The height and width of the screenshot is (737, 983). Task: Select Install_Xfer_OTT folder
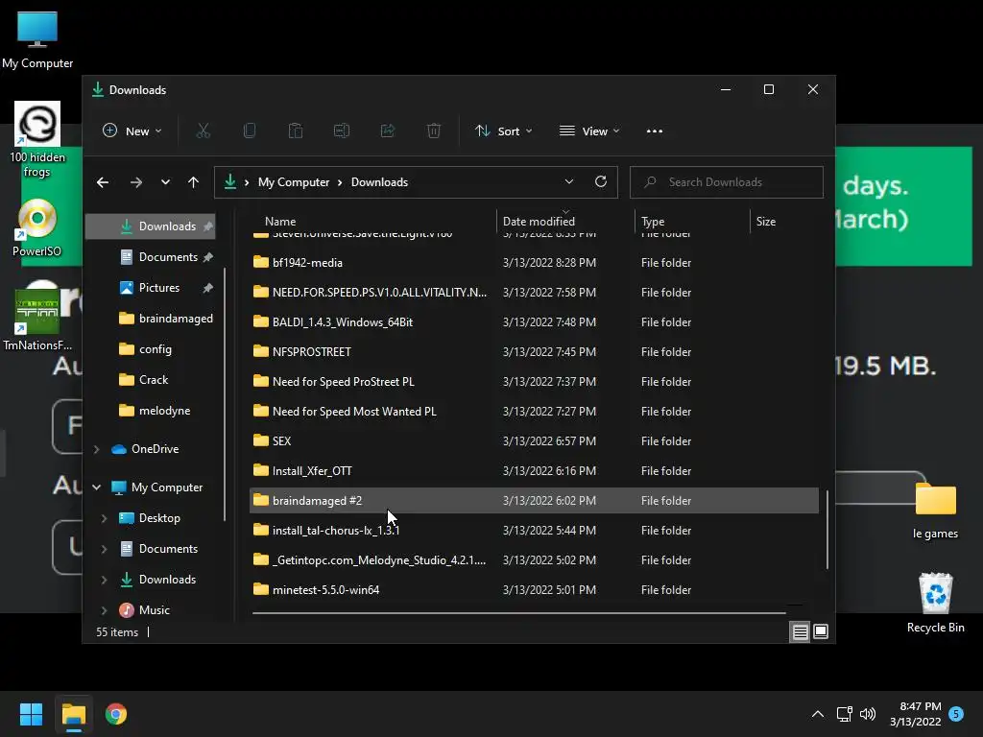pos(534,470)
